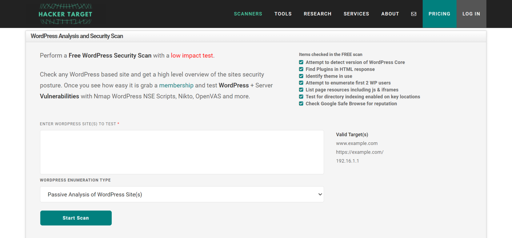Click the 'https://example.com/' example text
Viewport: 512px width, 238px height.
click(x=360, y=152)
